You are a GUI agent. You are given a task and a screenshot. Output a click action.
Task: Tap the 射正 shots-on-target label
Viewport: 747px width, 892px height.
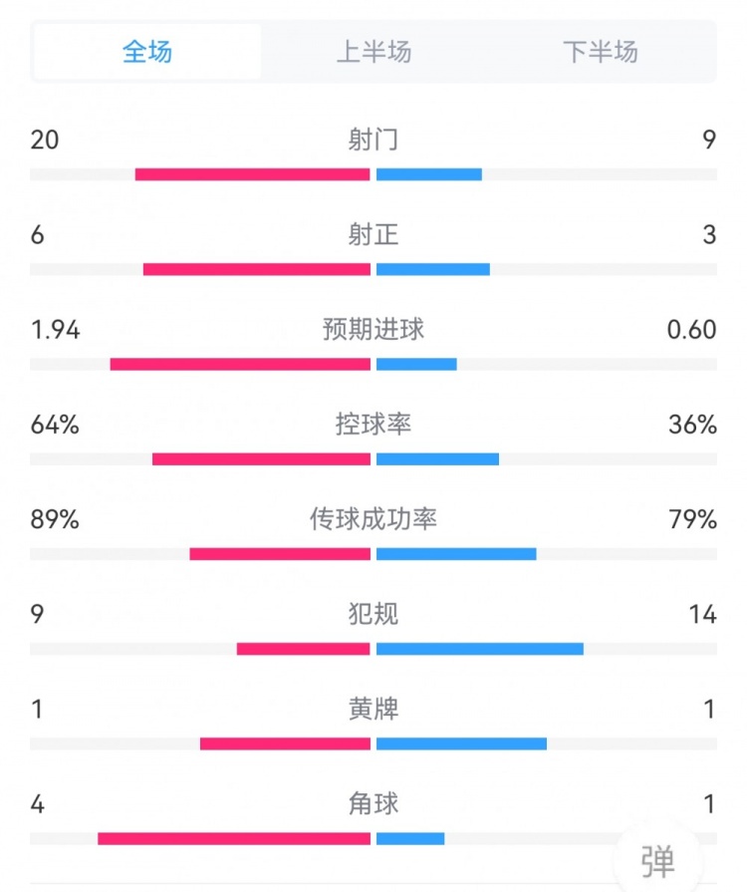click(373, 234)
